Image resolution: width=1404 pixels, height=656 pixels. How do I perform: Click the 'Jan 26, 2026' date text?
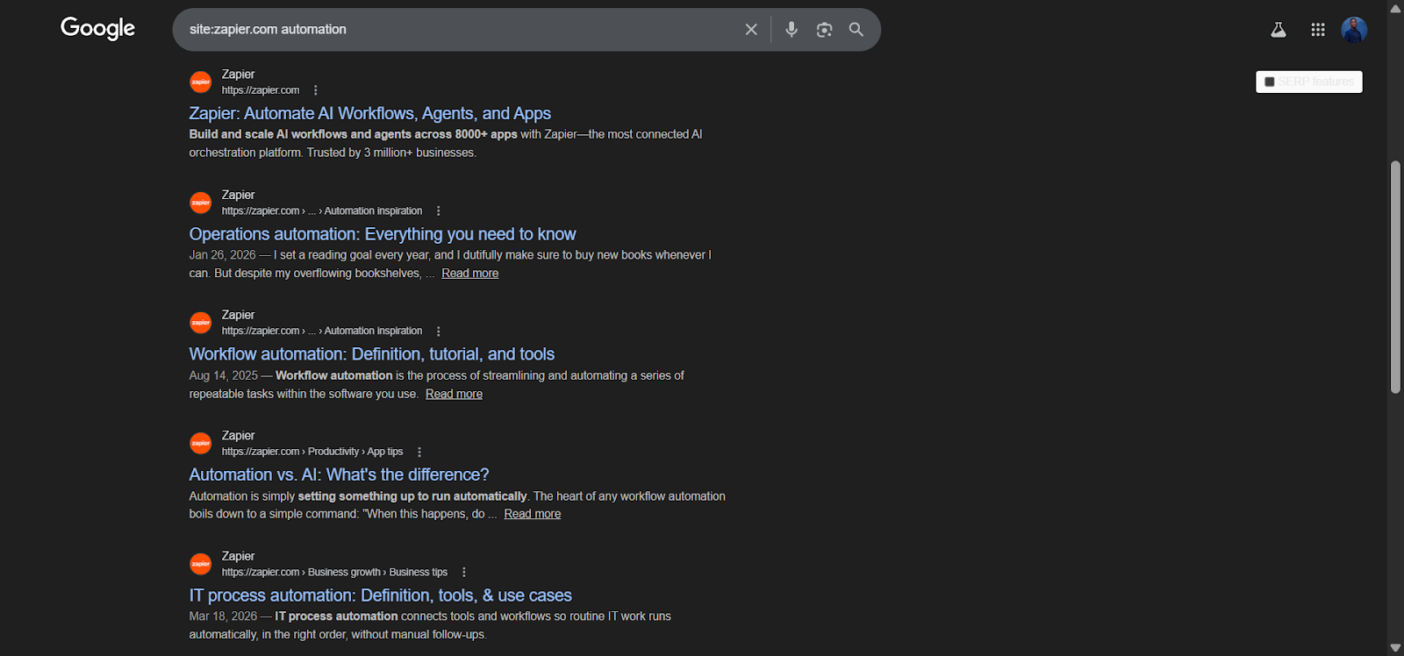222,255
